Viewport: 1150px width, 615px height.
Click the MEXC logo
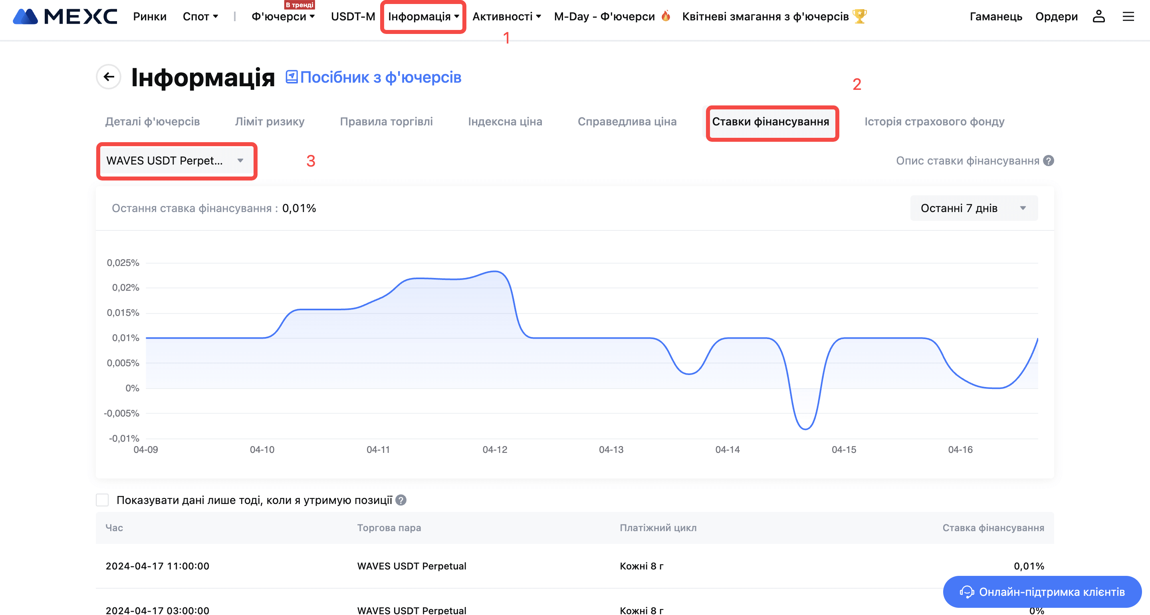[65, 16]
